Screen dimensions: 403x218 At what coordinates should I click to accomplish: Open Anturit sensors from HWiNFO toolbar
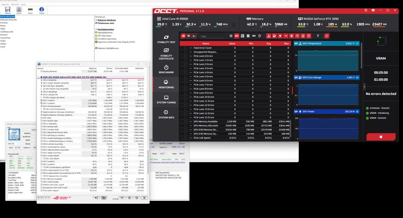coord(19,10)
